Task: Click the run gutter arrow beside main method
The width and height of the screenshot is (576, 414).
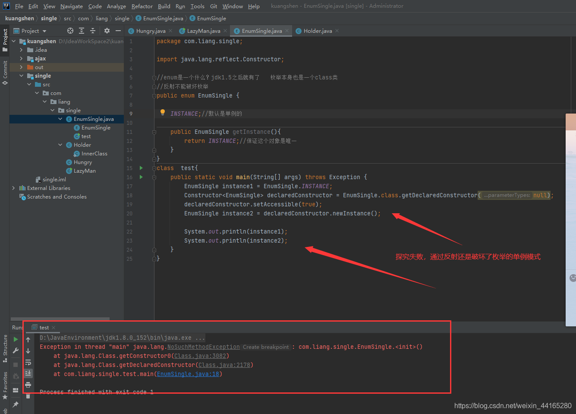Action: pyautogui.click(x=141, y=177)
